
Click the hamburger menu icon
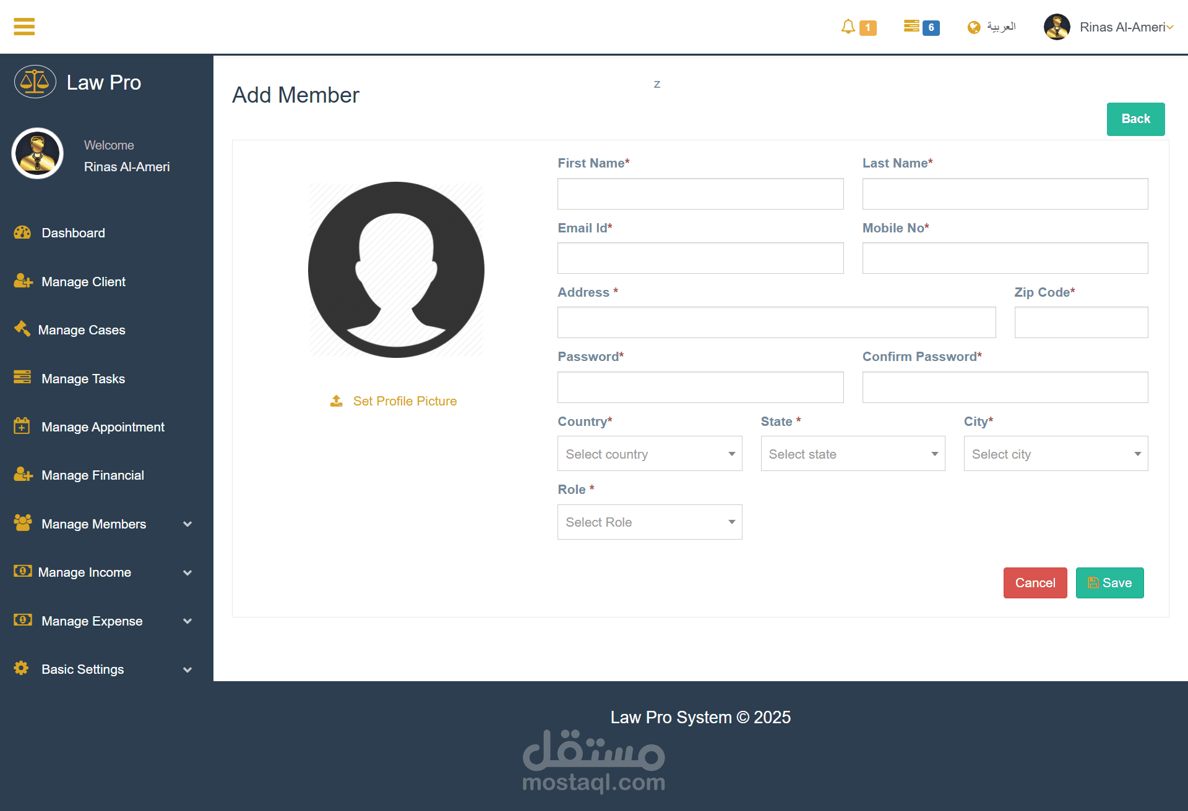pos(24,27)
